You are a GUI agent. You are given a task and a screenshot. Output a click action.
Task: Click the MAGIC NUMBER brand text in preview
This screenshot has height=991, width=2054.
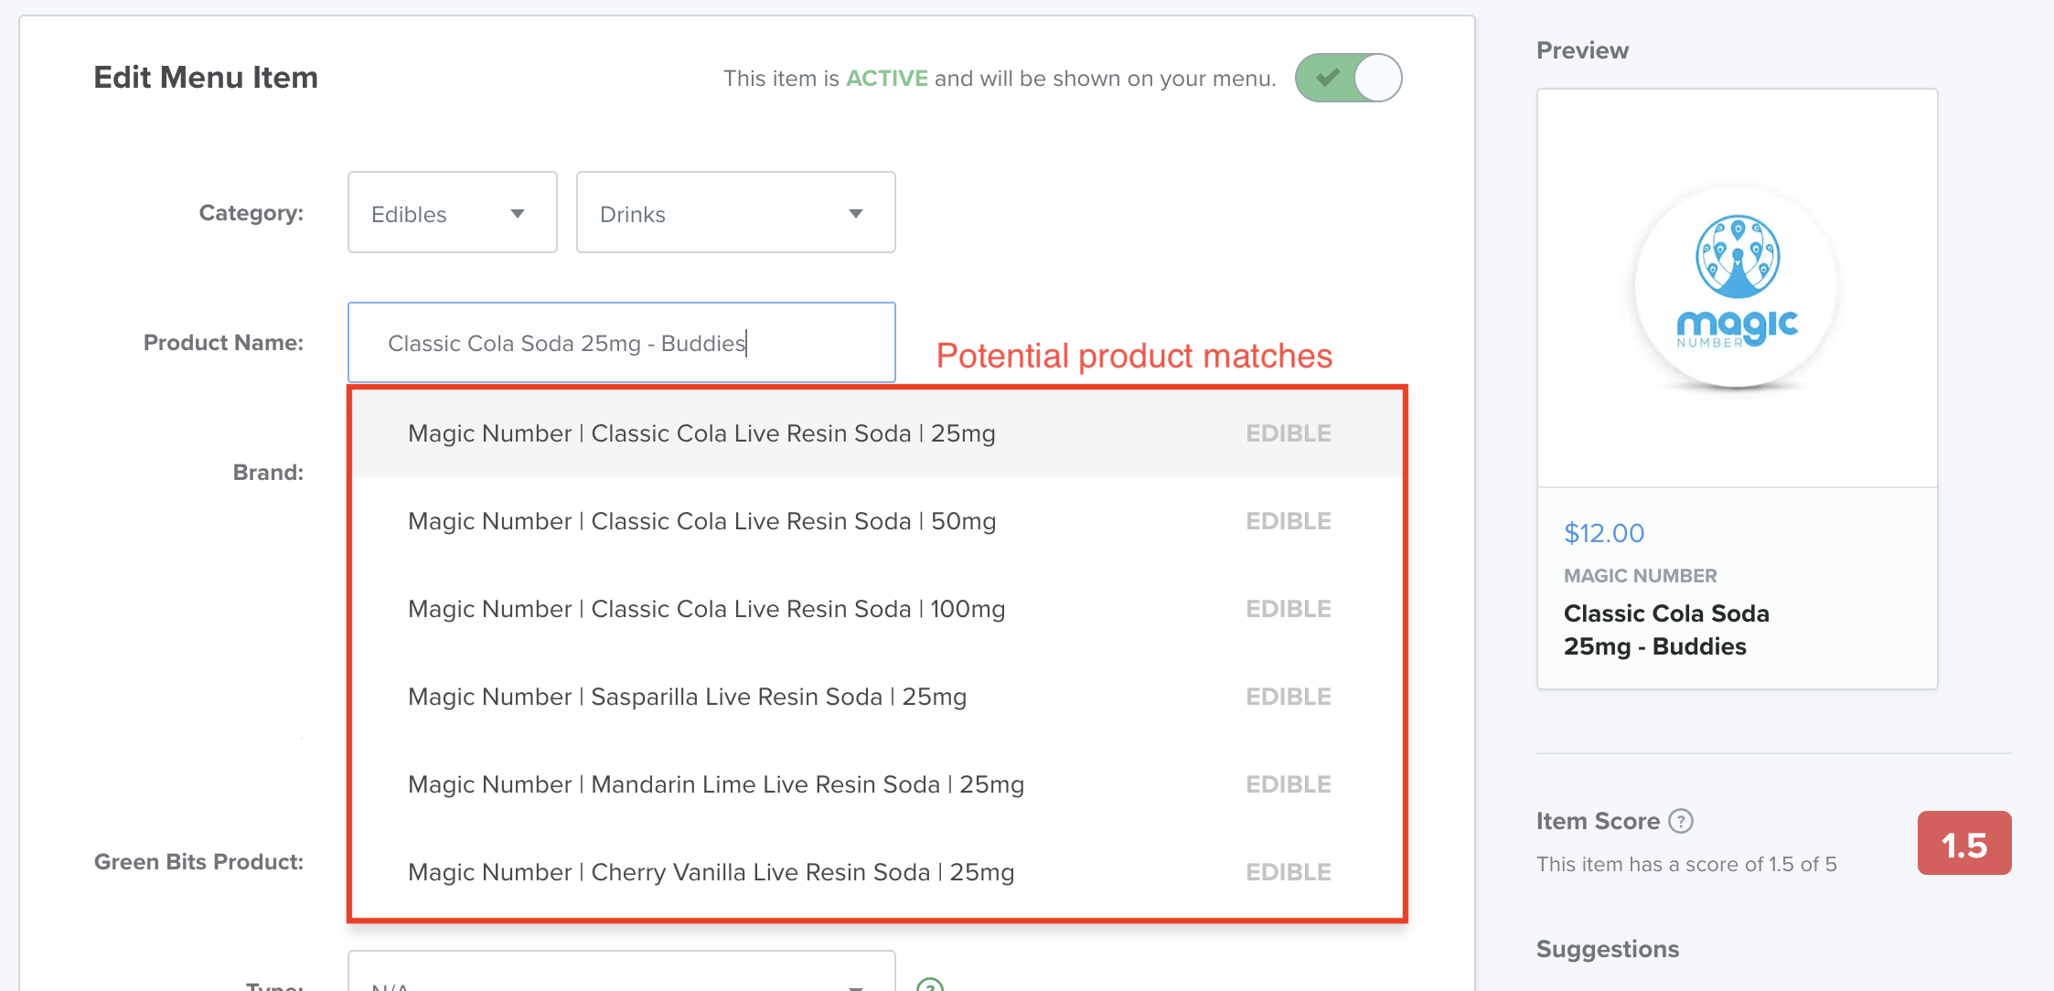[x=1641, y=576]
